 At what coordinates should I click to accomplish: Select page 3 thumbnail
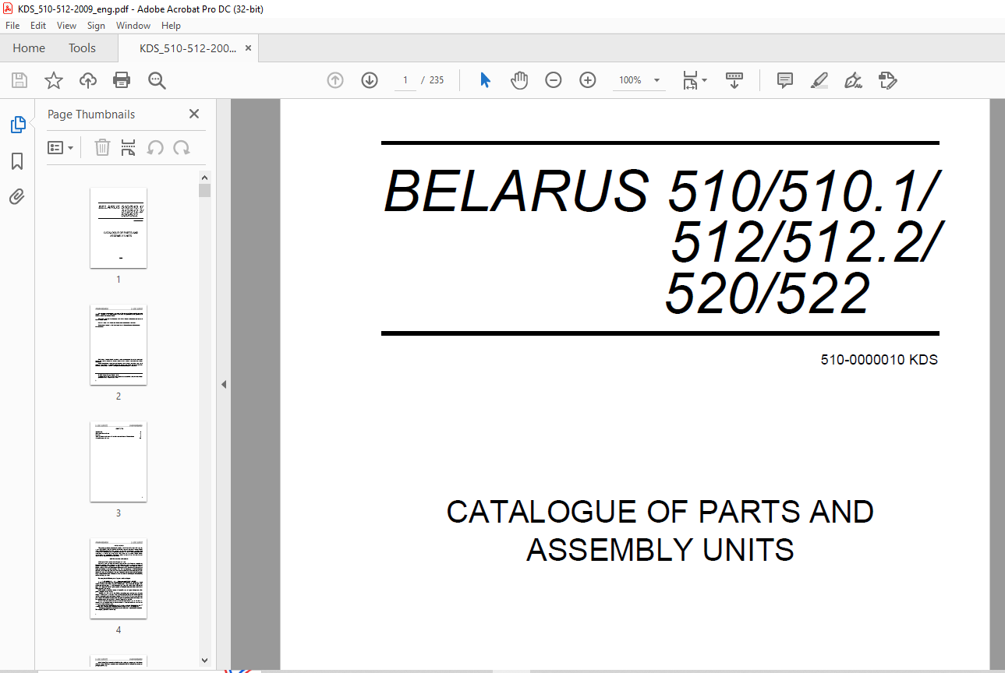click(x=119, y=462)
